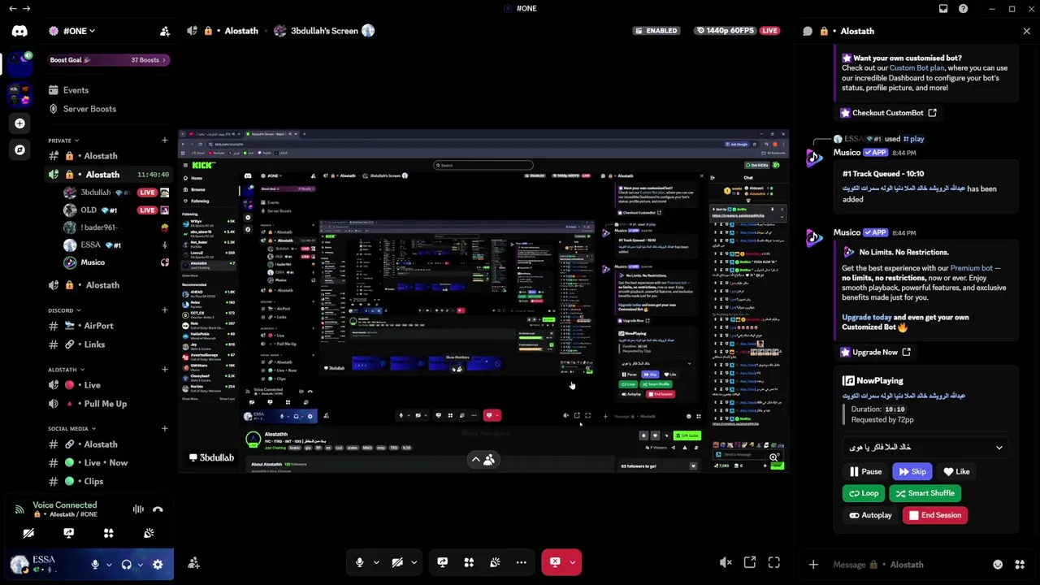
Task: Open more options ellipsis in call bar
Action: [522, 562]
